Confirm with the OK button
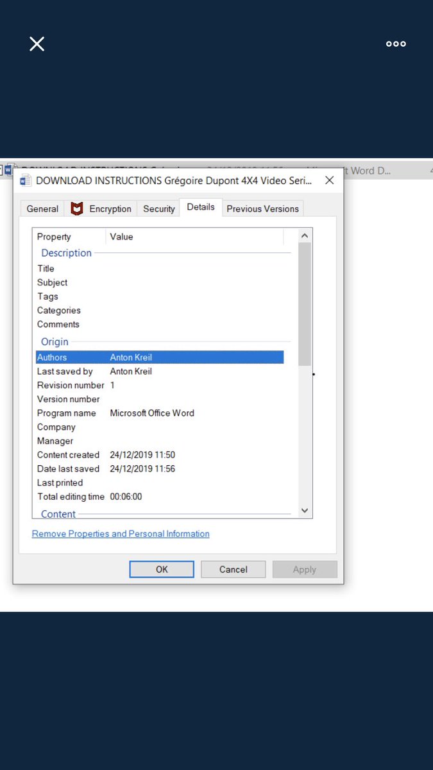Image resolution: width=433 pixels, height=770 pixels. (162, 569)
